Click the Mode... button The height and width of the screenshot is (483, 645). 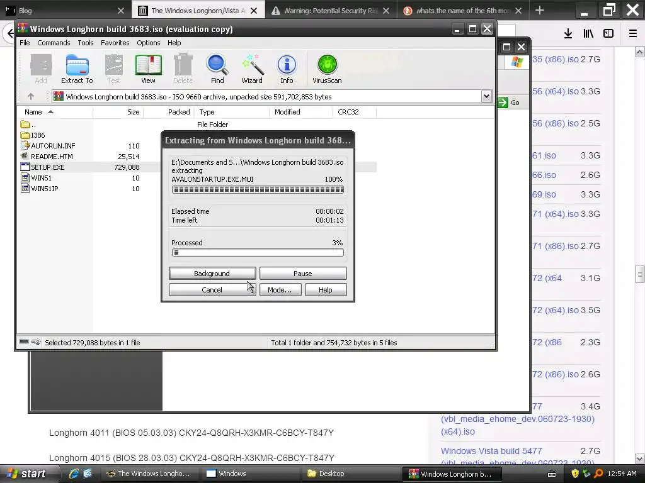[x=280, y=289]
